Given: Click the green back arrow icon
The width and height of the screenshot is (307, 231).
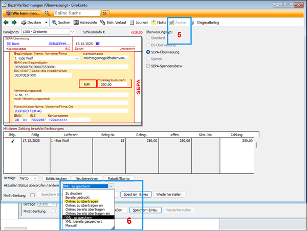Looking at the screenshot, I should [6, 23].
